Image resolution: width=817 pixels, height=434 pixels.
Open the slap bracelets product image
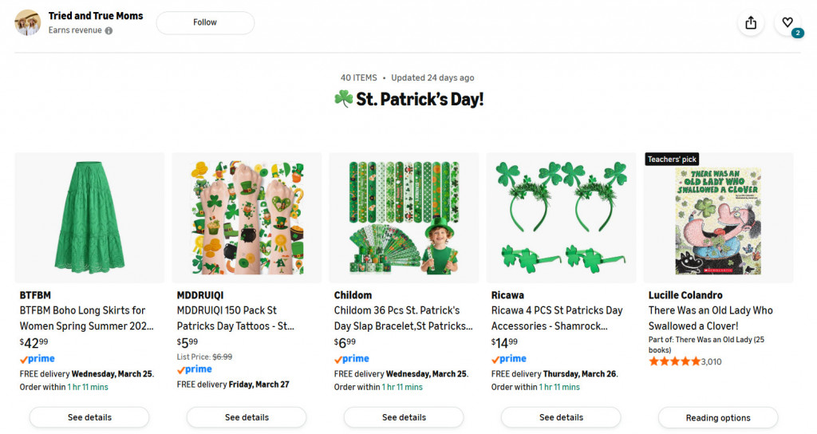[404, 217]
